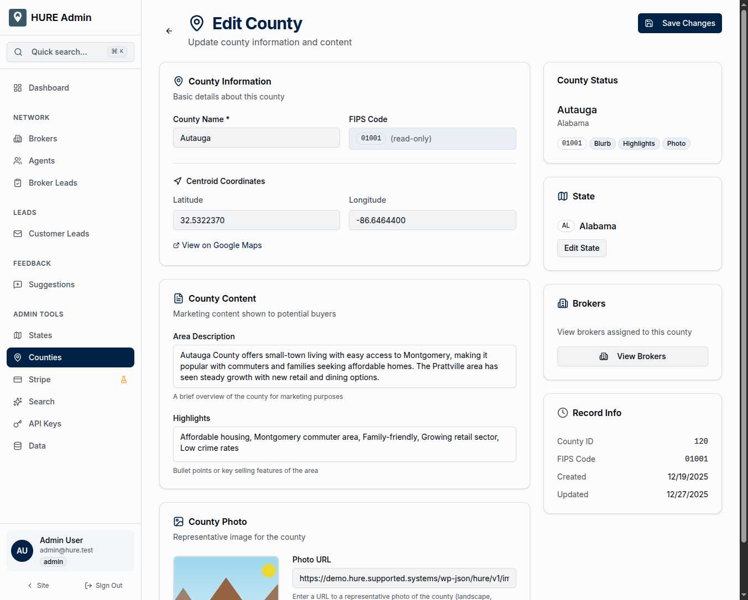
Task: Click the Highlights badge in County Status
Action: (x=639, y=143)
